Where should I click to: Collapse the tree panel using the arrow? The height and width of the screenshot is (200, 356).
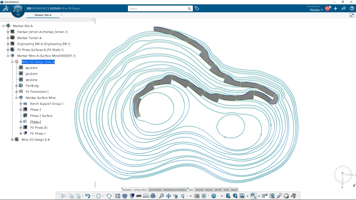tap(92, 20)
